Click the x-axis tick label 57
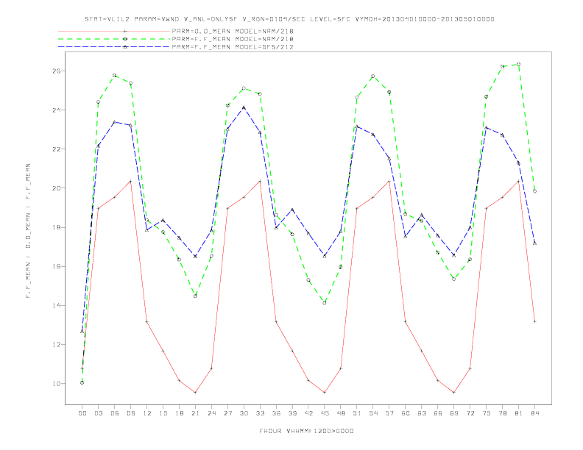 (x=389, y=413)
